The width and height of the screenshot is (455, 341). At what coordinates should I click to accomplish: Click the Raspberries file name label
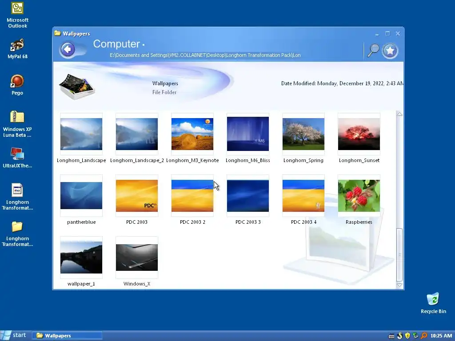pyautogui.click(x=359, y=222)
